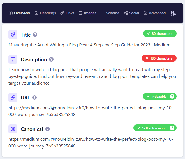
Task: Click the 80 characters badge
Action: [159, 34]
